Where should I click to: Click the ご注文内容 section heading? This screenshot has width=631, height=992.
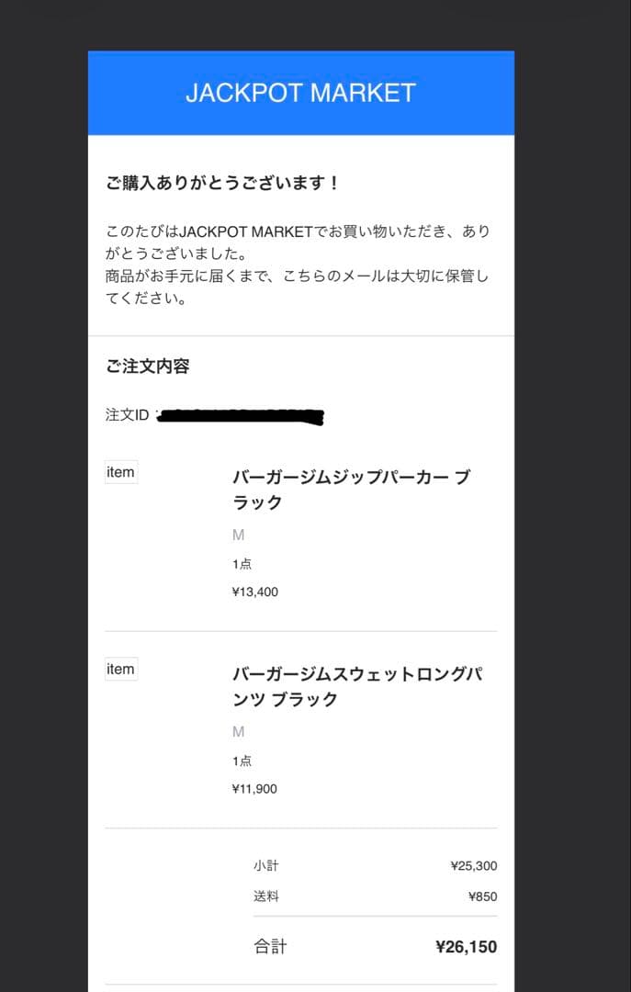coord(148,366)
